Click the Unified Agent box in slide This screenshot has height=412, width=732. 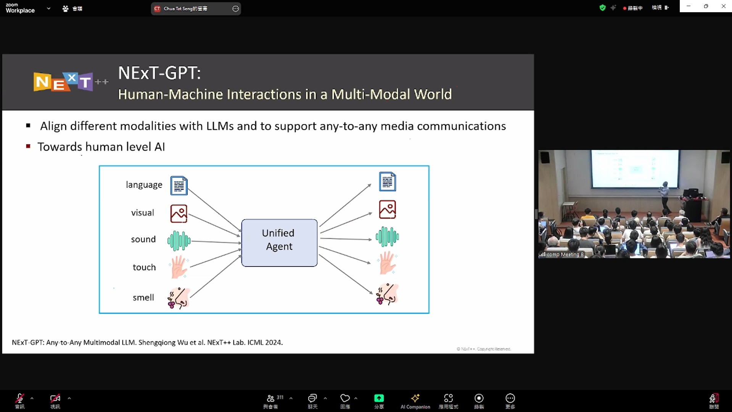(279, 243)
